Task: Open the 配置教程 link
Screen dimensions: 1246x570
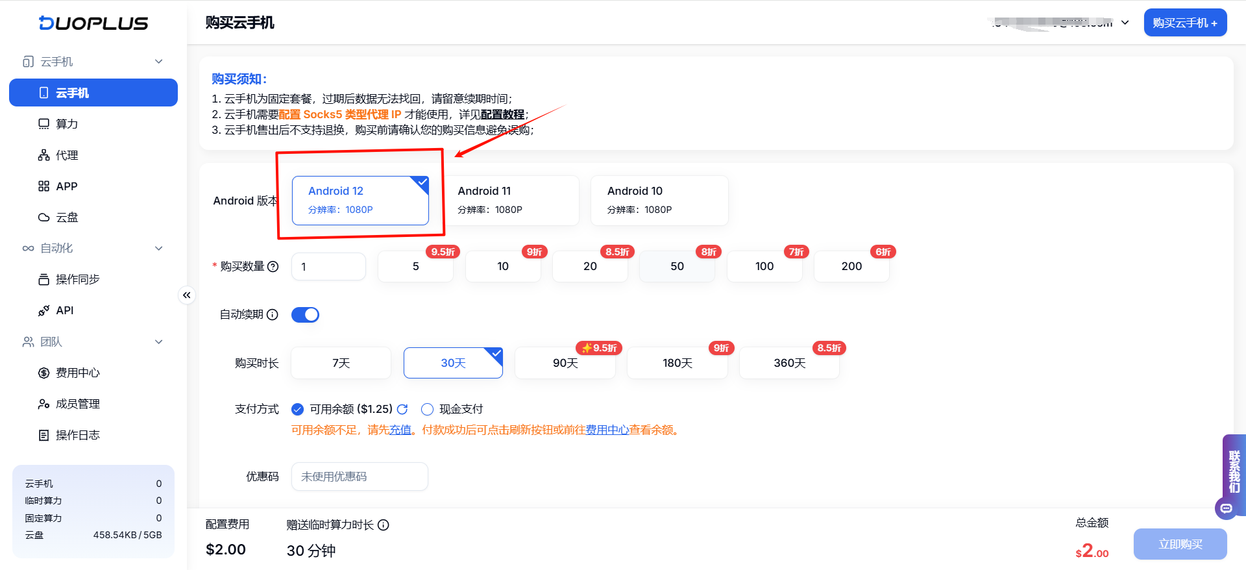Action: pyautogui.click(x=502, y=114)
